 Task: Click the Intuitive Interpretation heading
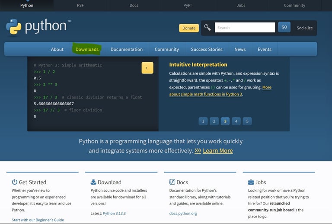(x=198, y=64)
